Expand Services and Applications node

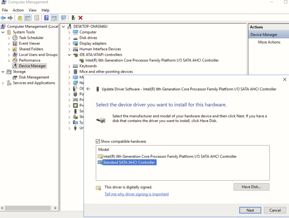pyautogui.click(x=3, y=83)
